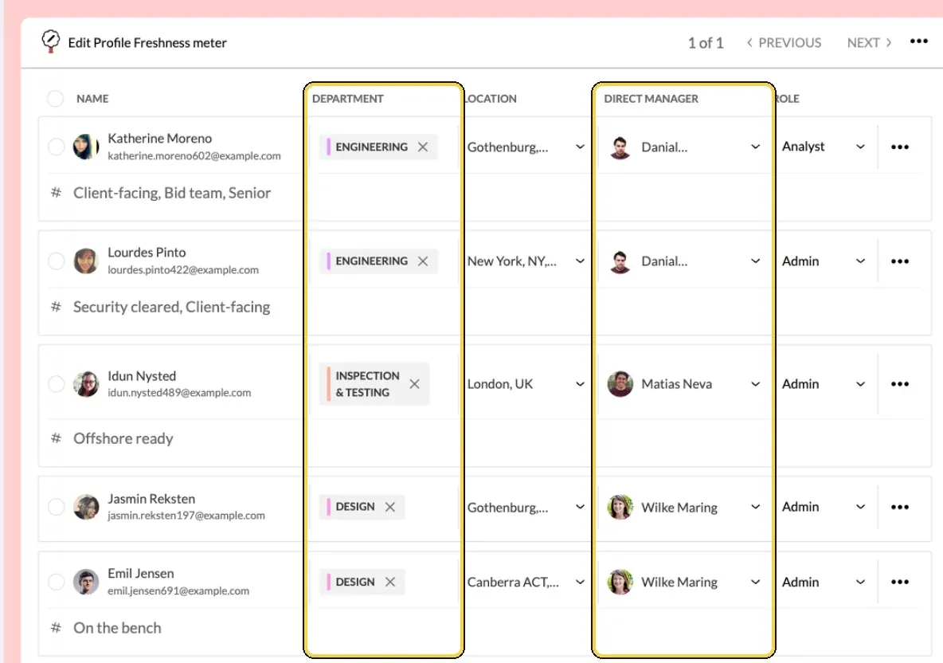Expand Lourdes Pinto's New York location dropdown

click(580, 261)
